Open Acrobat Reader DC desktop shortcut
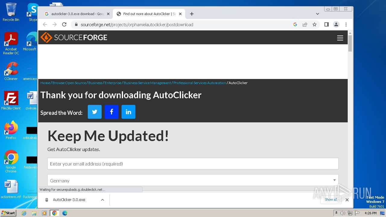This screenshot has width=386, height=217. click(x=11, y=44)
